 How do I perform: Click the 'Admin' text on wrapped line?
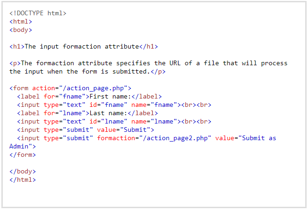(19, 147)
